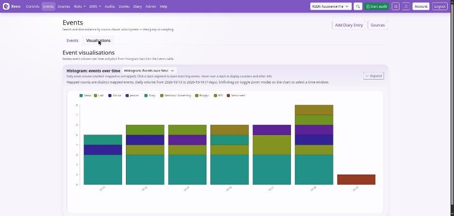Switch to the Events tab

click(x=72, y=40)
